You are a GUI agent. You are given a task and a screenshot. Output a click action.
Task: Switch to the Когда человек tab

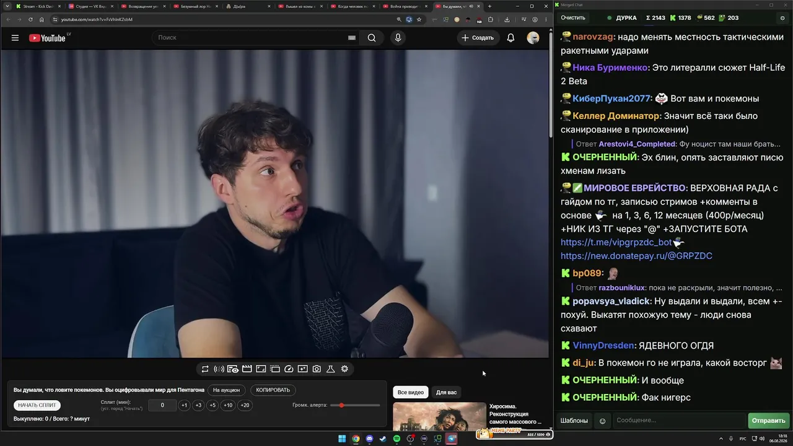352,6
